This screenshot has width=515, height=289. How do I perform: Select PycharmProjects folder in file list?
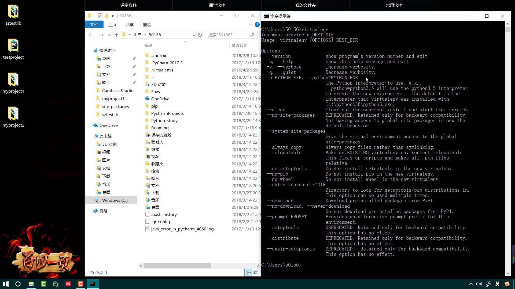pyautogui.click(x=167, y=113)
